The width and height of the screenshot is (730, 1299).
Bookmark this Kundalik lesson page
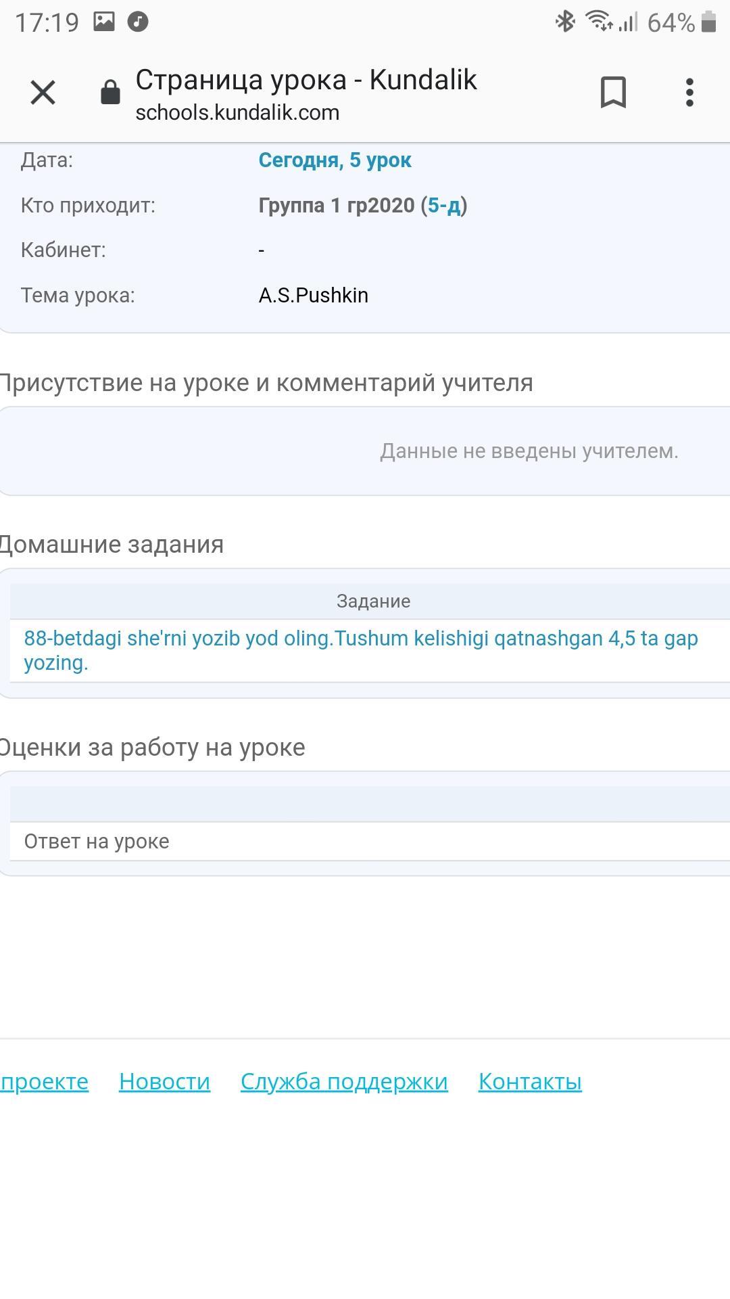[613, 93]
